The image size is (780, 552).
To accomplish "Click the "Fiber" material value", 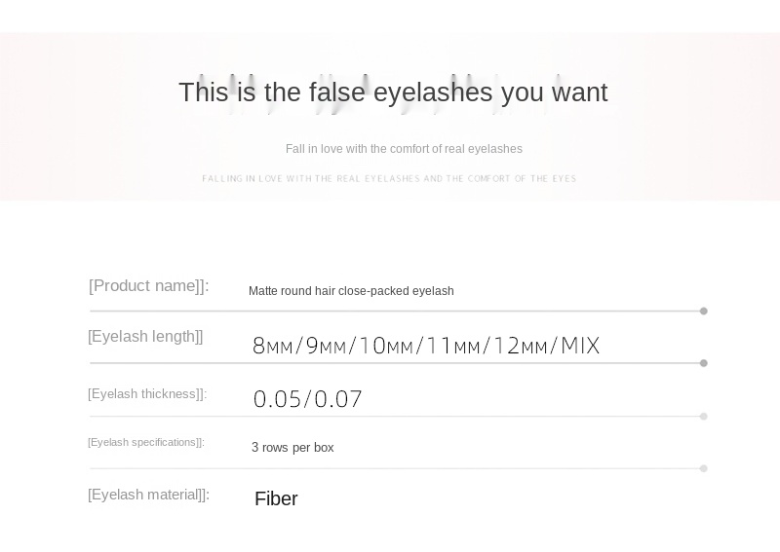I will 276,498.
